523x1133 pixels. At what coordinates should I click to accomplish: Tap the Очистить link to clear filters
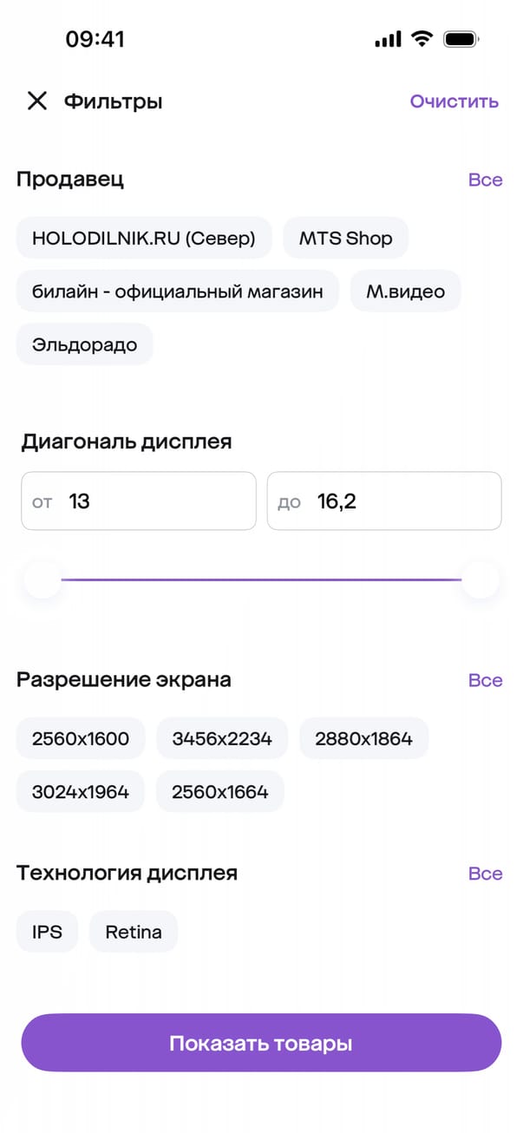454,102
